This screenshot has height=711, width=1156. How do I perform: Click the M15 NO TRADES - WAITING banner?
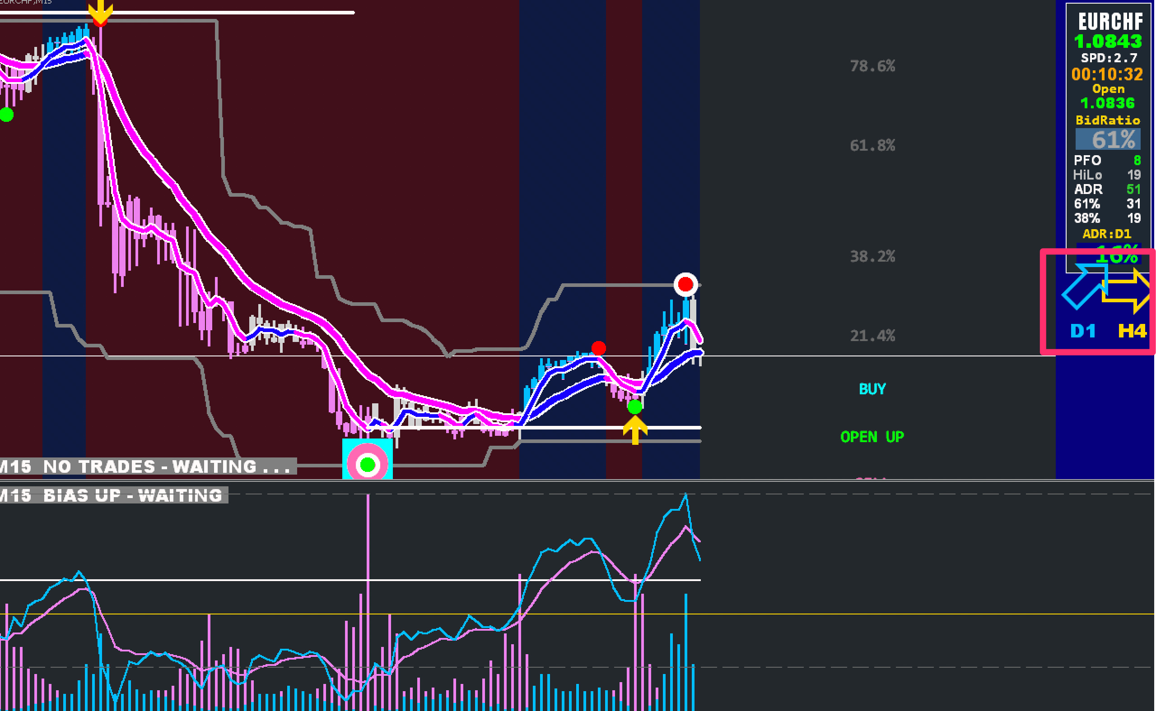click(x=148, y=466)
